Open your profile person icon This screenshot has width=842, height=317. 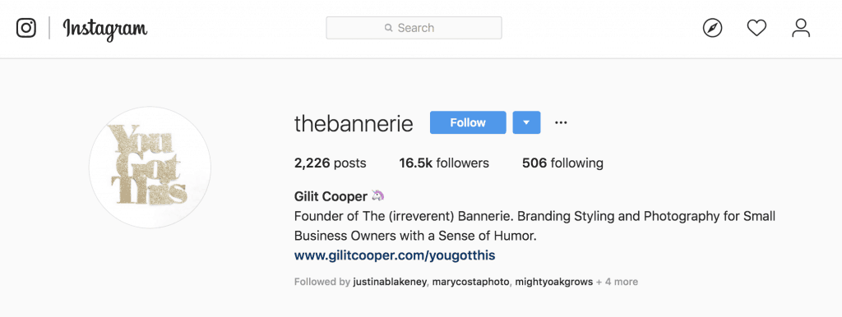[x=801, y=28]
